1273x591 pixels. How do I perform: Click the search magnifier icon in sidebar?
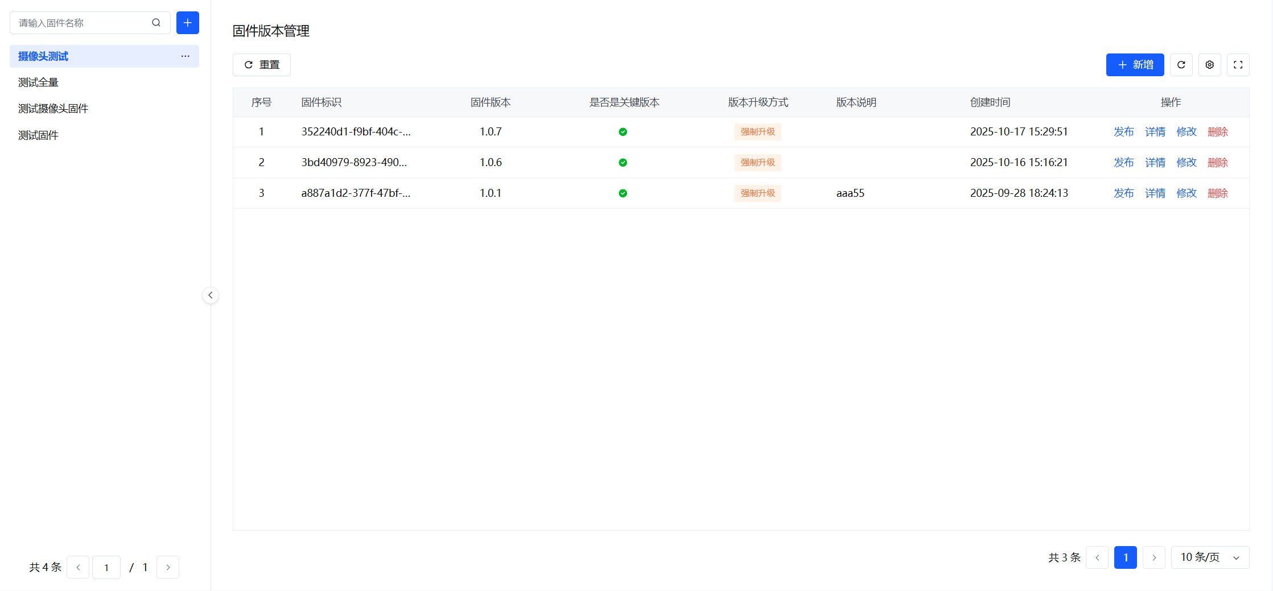click(156, 23)
